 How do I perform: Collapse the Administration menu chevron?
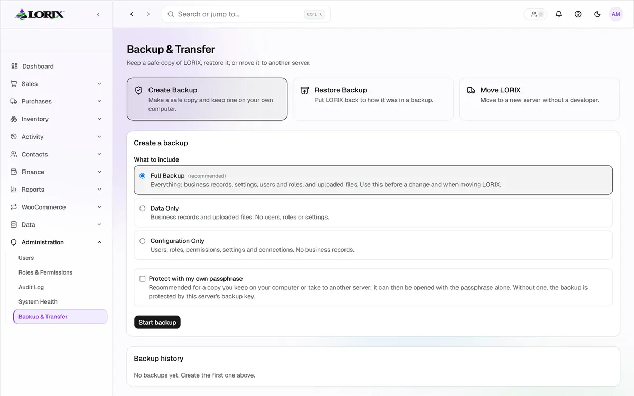click(99, 242)
